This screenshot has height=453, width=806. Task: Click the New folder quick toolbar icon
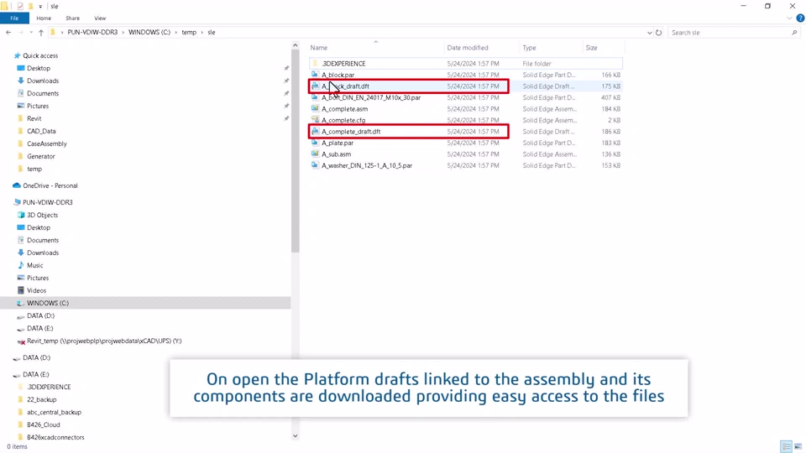(x=31, y=6)
